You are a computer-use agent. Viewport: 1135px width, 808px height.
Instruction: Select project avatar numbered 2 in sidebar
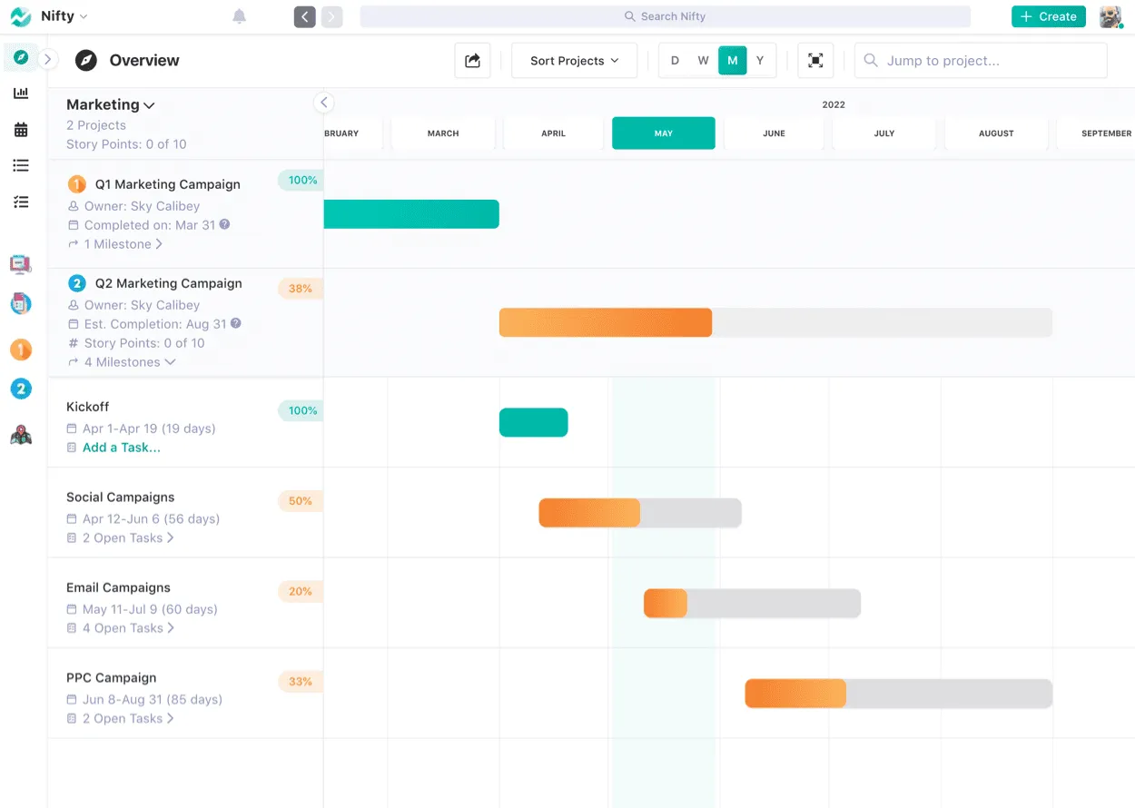[20, 389]
